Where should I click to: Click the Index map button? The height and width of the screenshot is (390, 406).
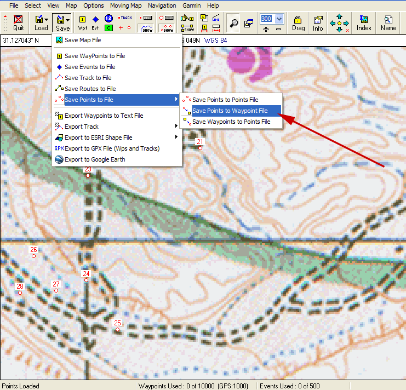coord(364,23)
